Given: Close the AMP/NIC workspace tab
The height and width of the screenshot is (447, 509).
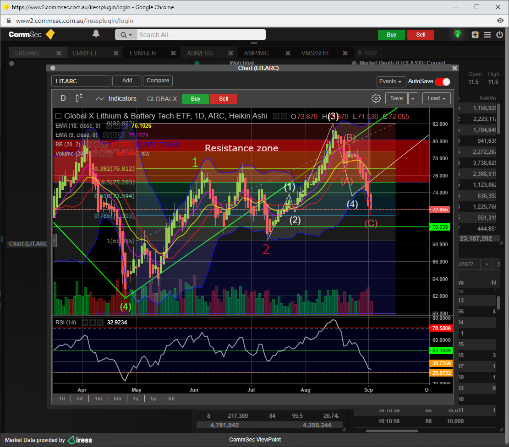Looking at the screenshot, I should click(x=288, y=53).
